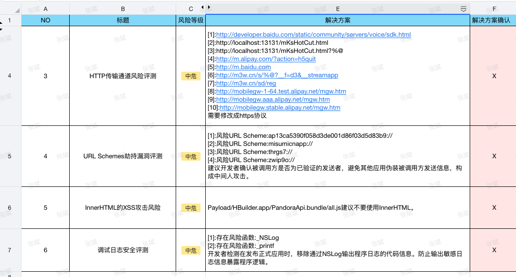
Task: Select column A header
Action: [45, 9]
